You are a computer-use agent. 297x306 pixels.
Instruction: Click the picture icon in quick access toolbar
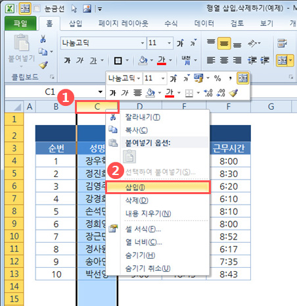[87, 9]
